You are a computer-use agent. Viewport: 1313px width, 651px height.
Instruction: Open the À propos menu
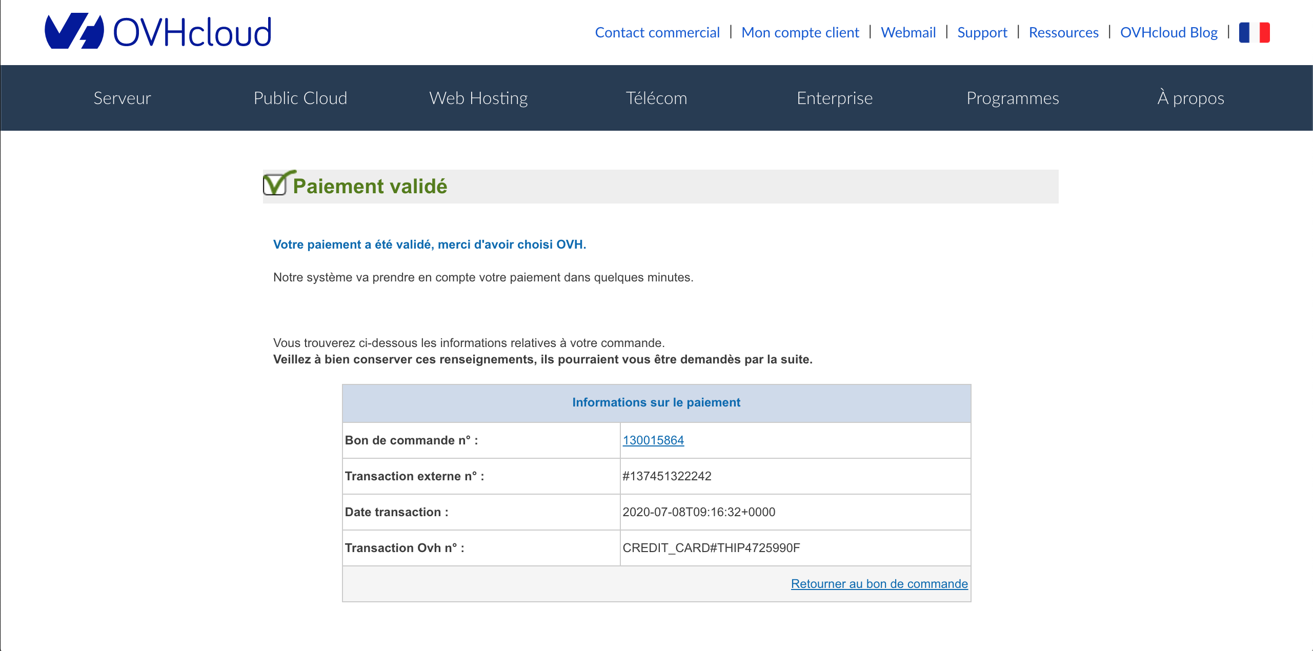click(x=1190, y=98)
